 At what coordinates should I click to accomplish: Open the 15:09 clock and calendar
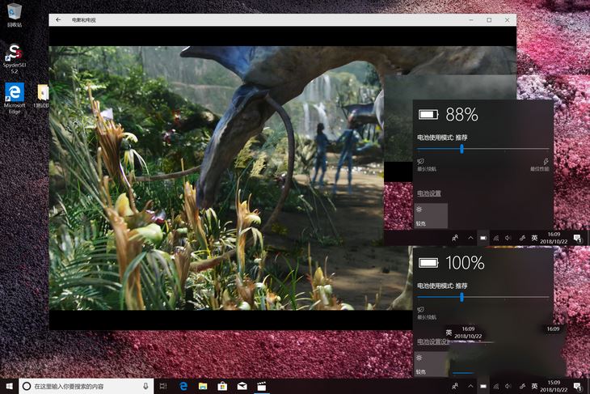point(554,386)
